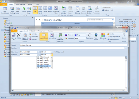The image size is (139, 99).
Task: Show the Appointment view
Action: (44, 36)
